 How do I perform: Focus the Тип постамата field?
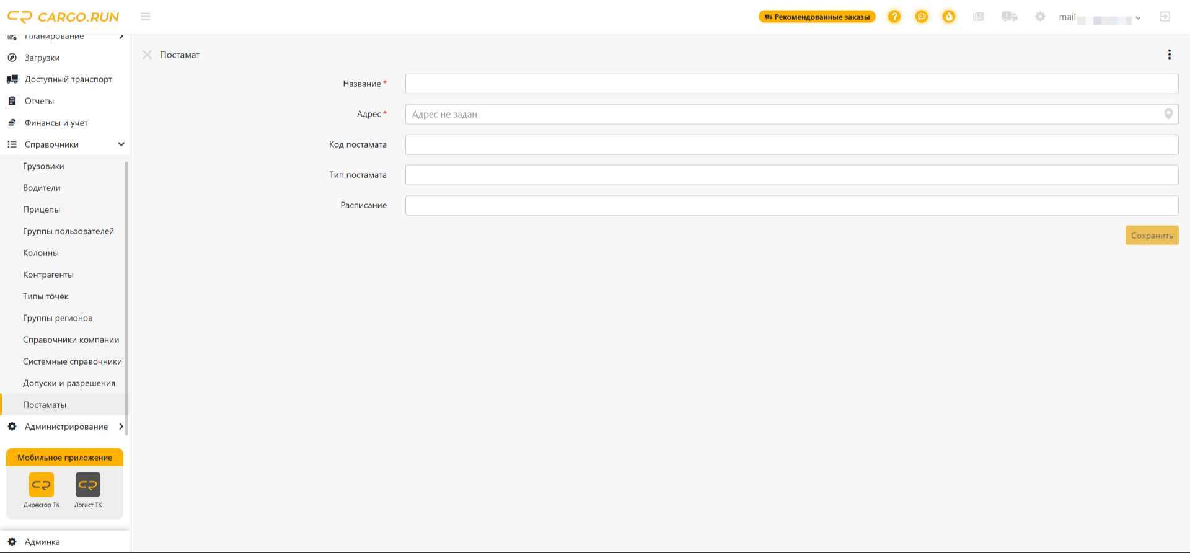(x=791, y=175)
